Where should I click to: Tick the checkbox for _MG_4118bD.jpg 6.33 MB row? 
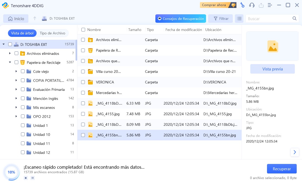(x=83, y=103)
